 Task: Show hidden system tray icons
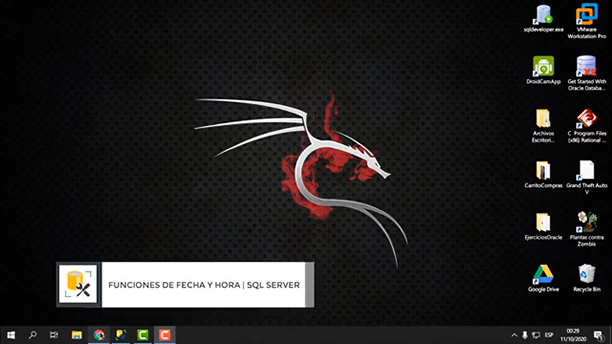coord(514,335)
